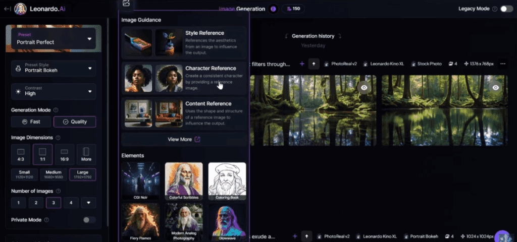This screenshot has height=242, width=517.
Task: Click plus icon on bottom generation row
Action: (295, 236)
